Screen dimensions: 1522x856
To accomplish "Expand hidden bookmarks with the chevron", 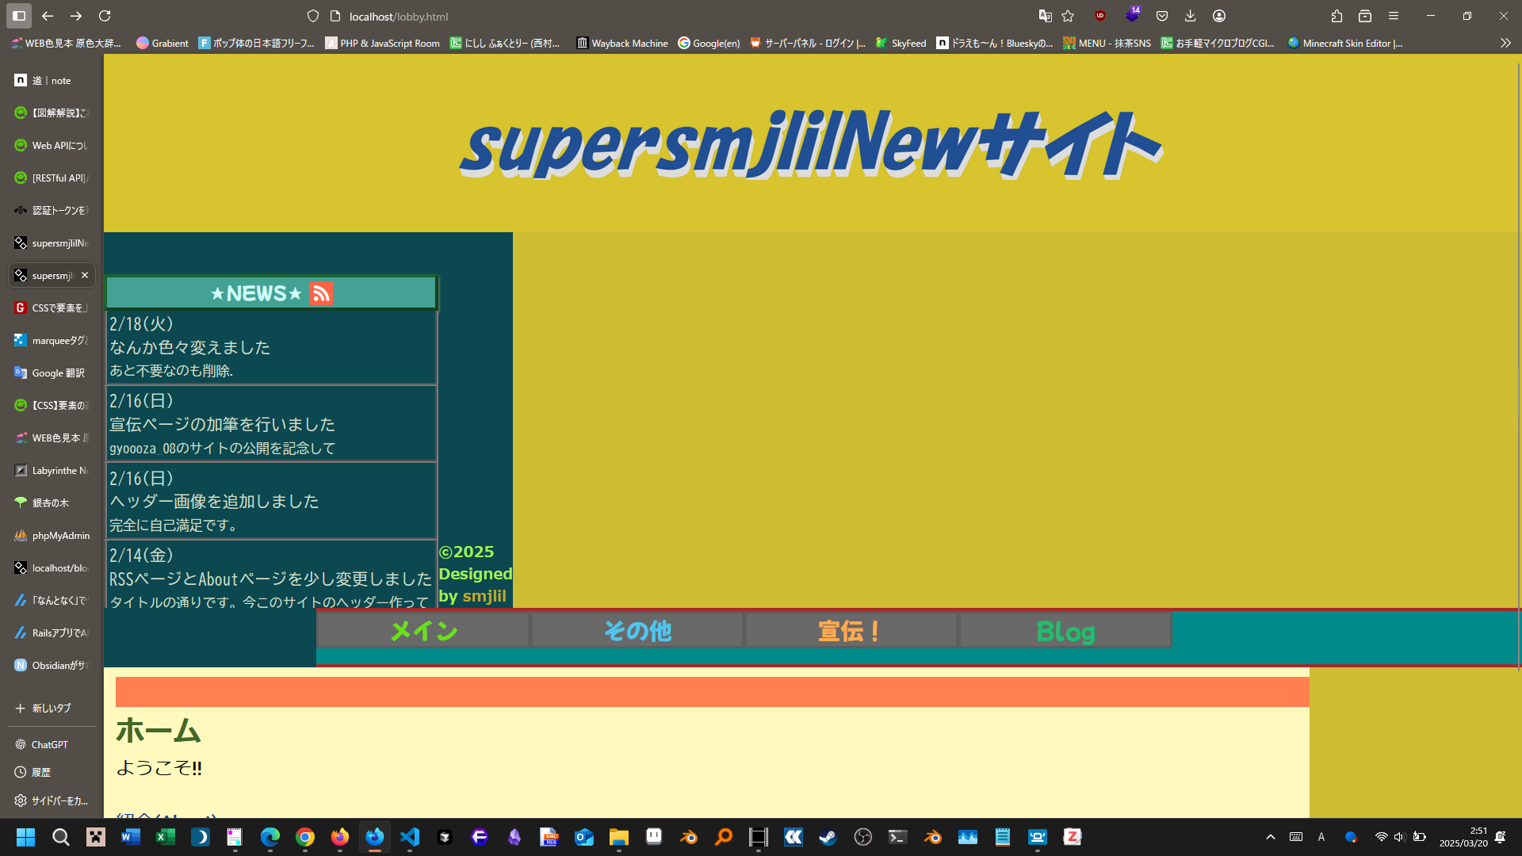I will point(1505,44).
